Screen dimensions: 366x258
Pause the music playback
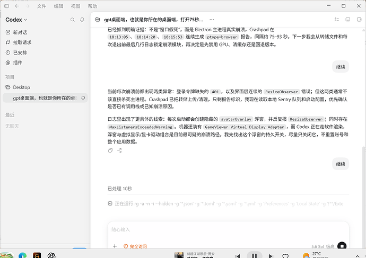[255, 255]
